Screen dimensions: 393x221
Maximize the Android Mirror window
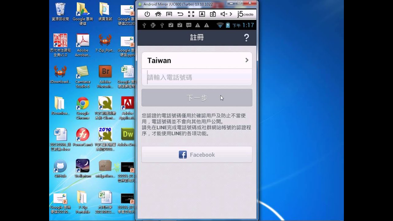[x=239, y=3]
